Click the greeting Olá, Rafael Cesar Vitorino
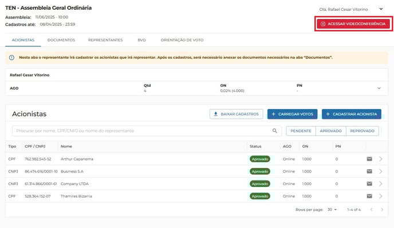 click(x=344, y=9)
